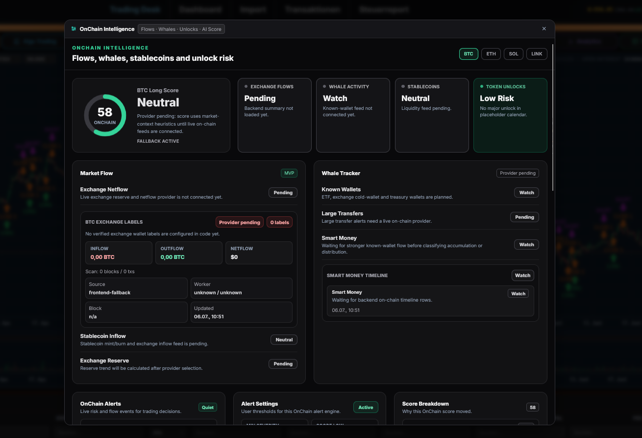642x438 pixels.
Task: Click the Neutral badge for Stablecoin Inflow
Action: tap(284, 339)
